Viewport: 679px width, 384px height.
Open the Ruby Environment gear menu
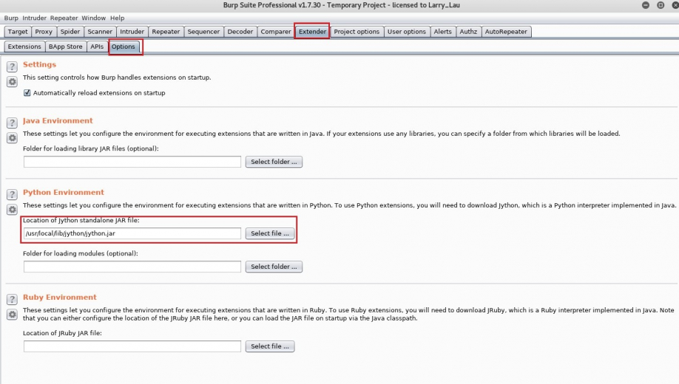pos(12,315)
